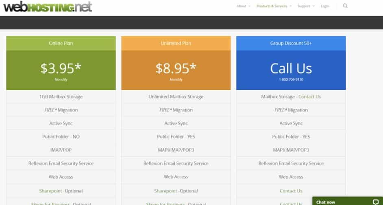
Task: Expand the Support menu arrow
Action: click(x=313, y=6)
